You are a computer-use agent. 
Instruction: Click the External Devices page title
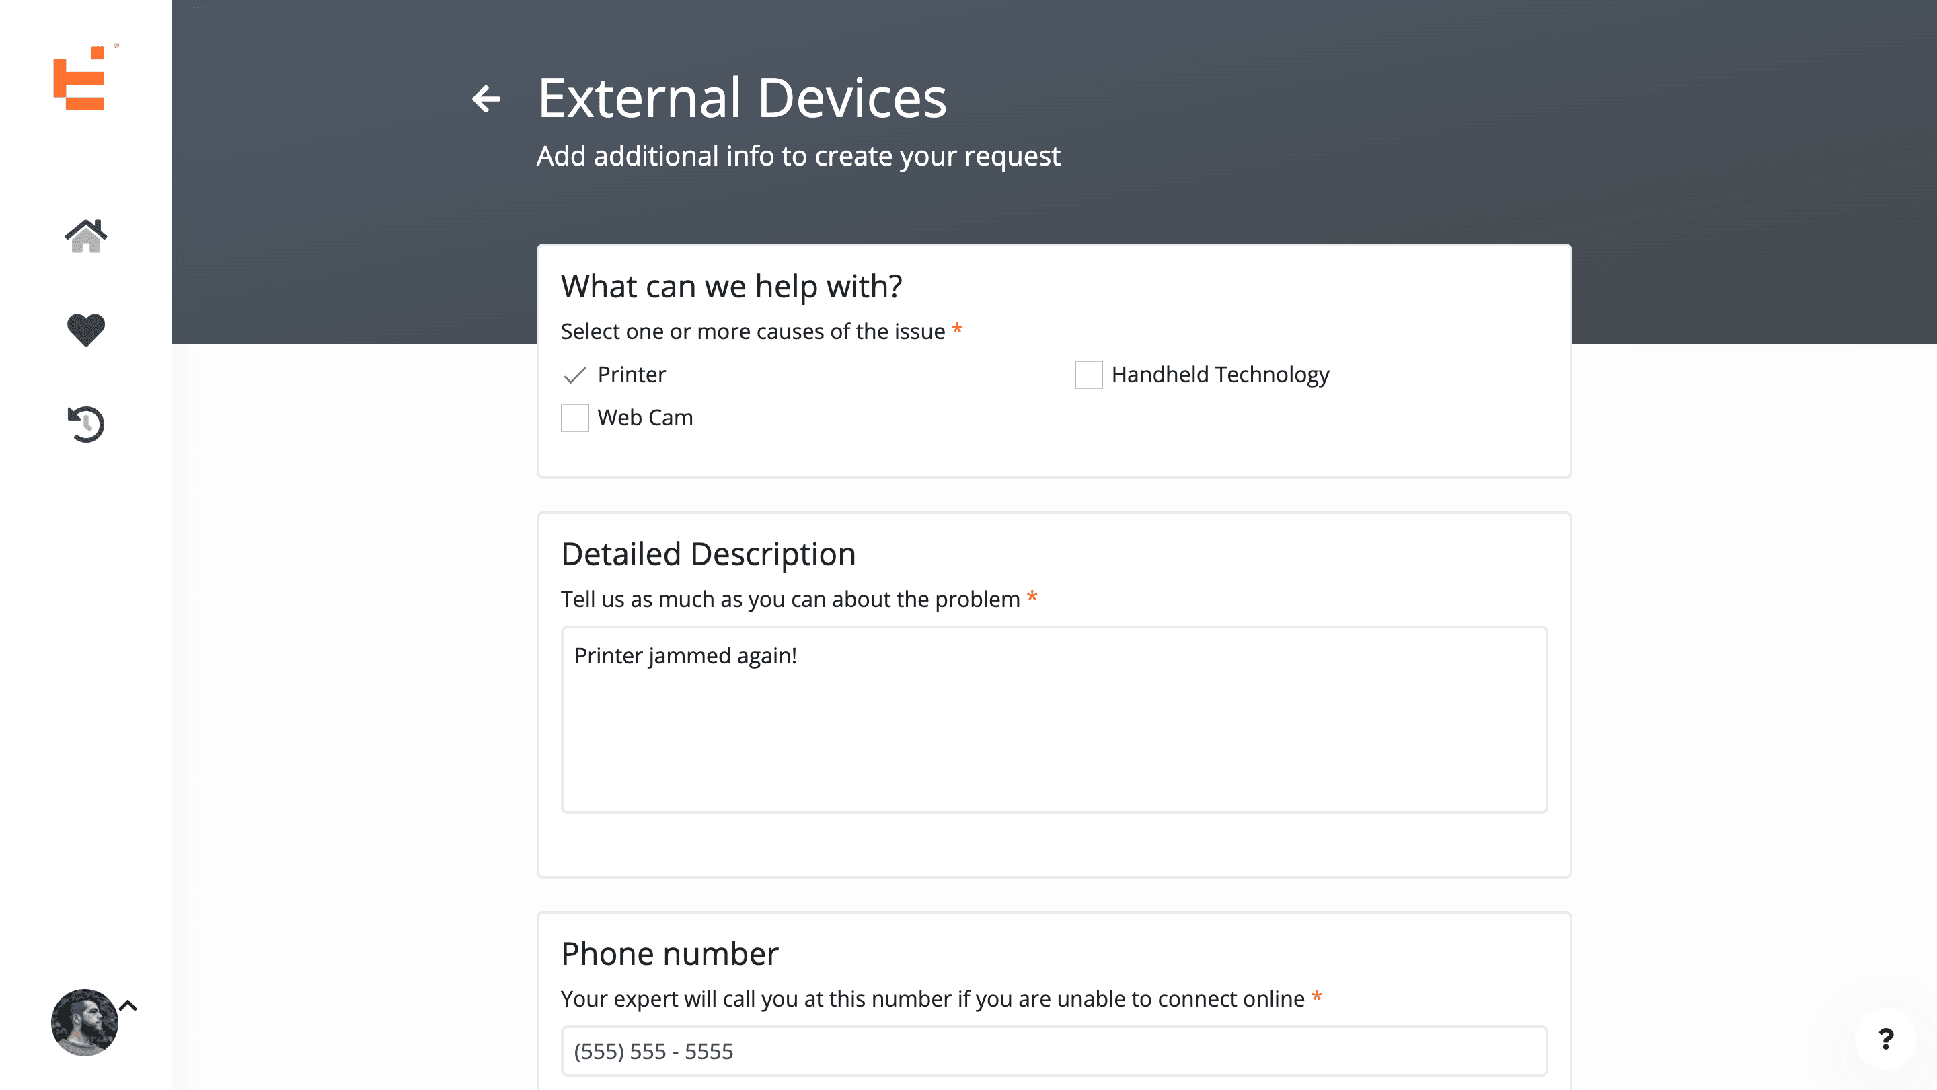(x=741, y=98)
